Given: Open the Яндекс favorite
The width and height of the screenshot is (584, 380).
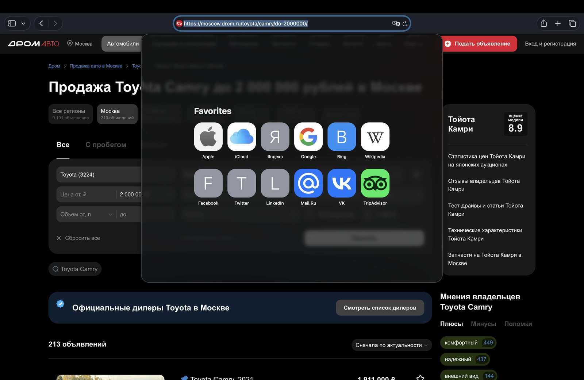Looking at the screenshot, I should 275,137.
